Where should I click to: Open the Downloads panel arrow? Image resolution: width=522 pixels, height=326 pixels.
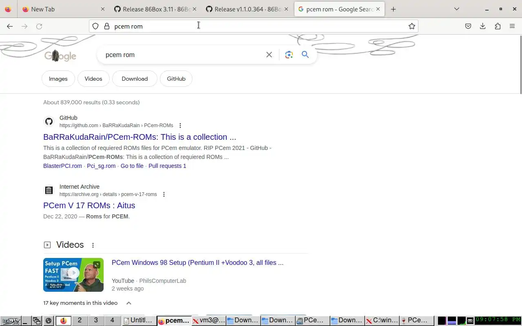tap(483, 26)
